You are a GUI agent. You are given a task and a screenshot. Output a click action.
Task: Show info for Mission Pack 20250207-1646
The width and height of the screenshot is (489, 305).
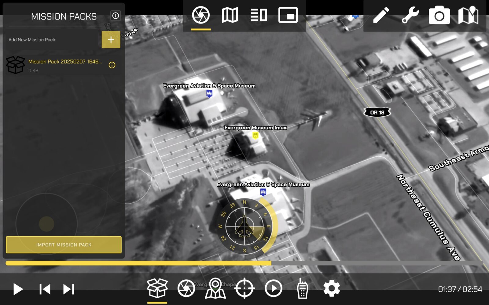pos(112,65)
